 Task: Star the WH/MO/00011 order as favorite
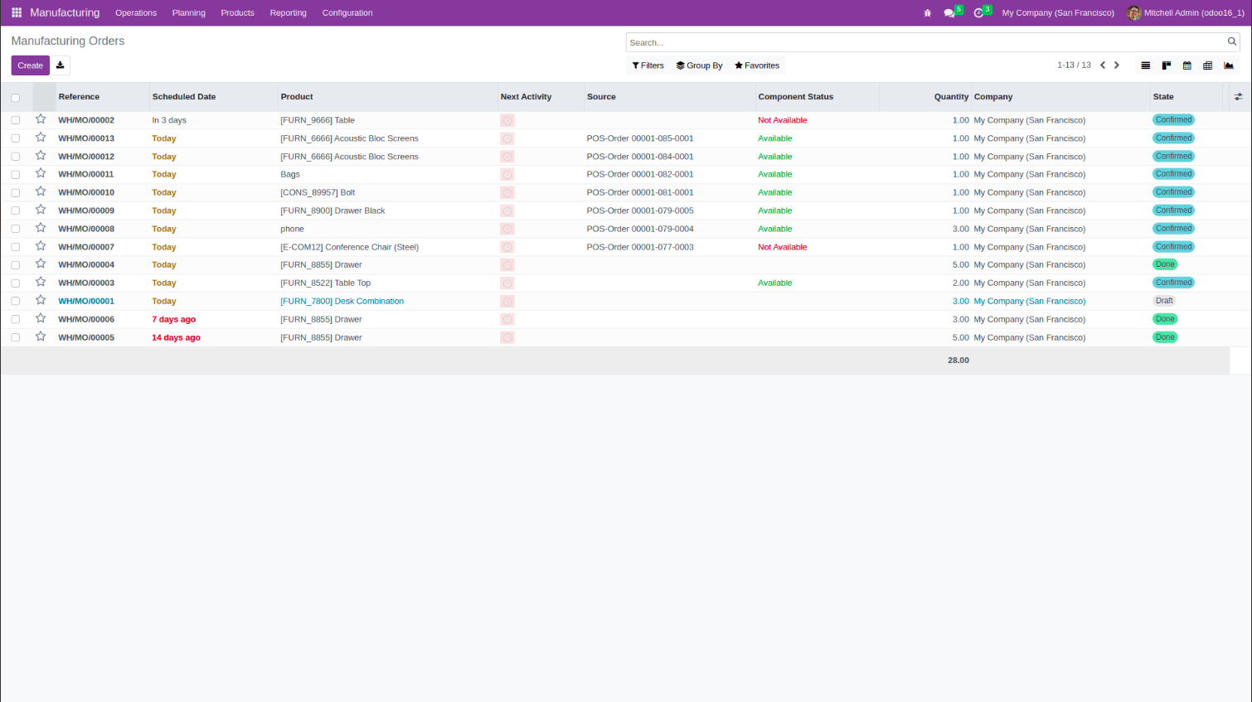[41, 174]
